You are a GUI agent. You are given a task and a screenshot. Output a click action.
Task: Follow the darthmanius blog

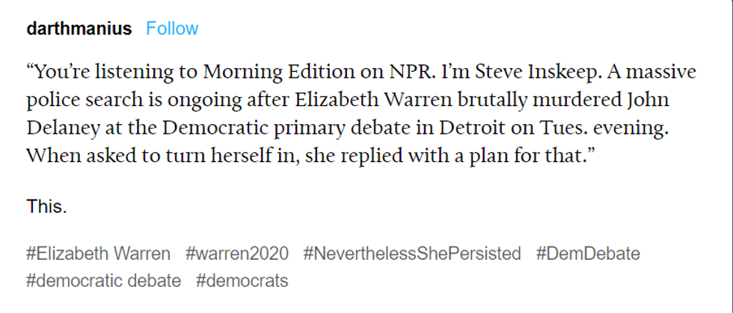tap(172, 29)
